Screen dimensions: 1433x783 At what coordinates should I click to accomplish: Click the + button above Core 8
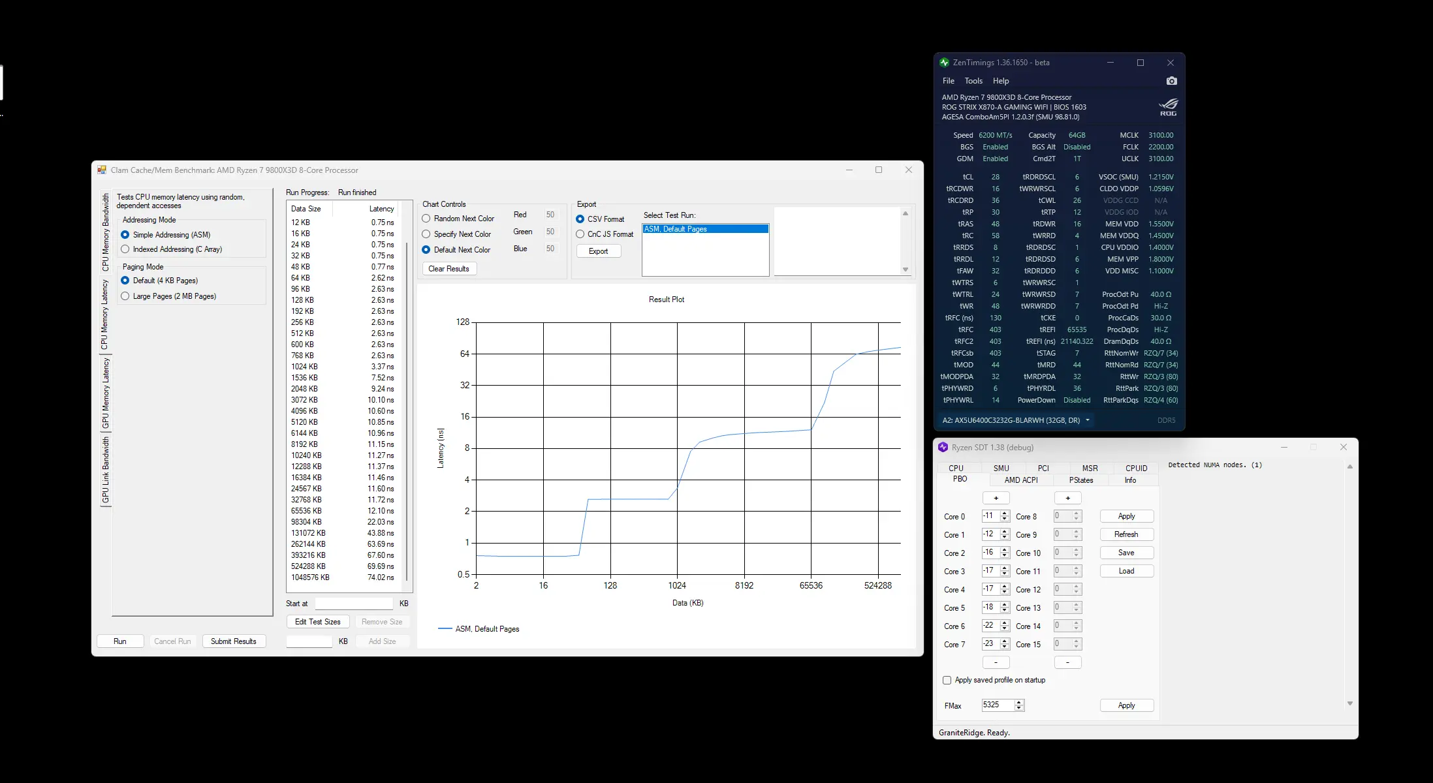1067,499
